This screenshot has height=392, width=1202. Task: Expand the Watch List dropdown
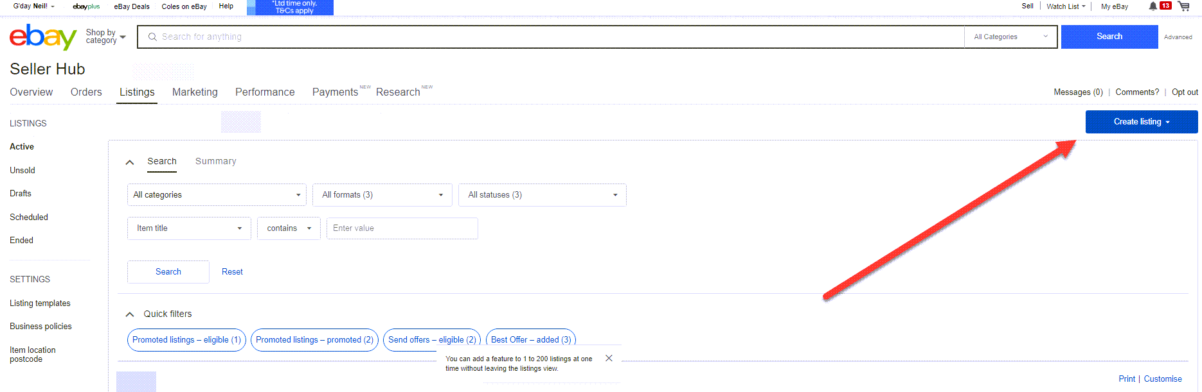point(1066,6)
